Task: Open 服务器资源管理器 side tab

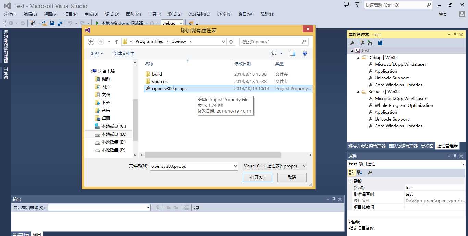Action: [5, 46]
